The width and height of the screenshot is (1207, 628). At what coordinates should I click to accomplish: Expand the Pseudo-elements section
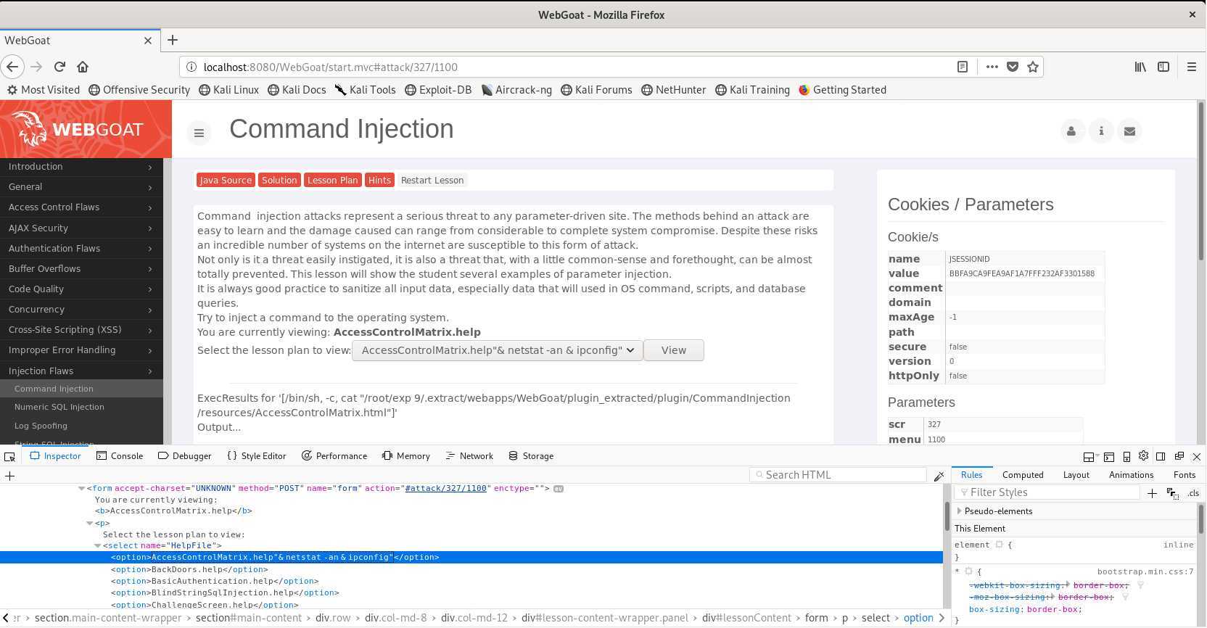pos(959,511)
